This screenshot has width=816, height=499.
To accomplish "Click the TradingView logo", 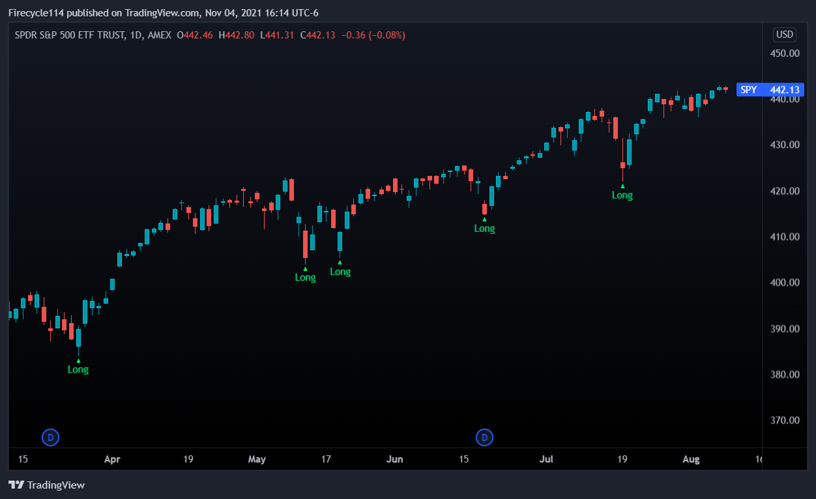I will 46,485.
